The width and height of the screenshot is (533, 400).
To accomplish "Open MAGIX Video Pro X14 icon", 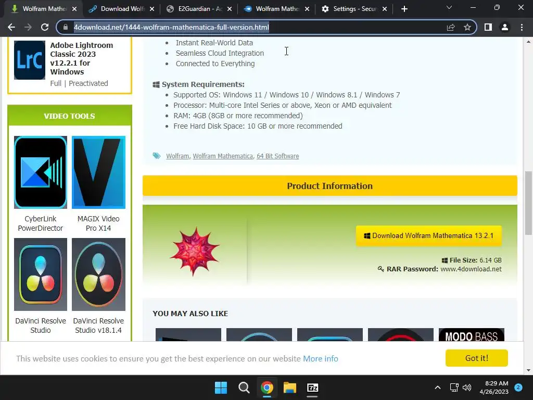I will coord(98,172).
